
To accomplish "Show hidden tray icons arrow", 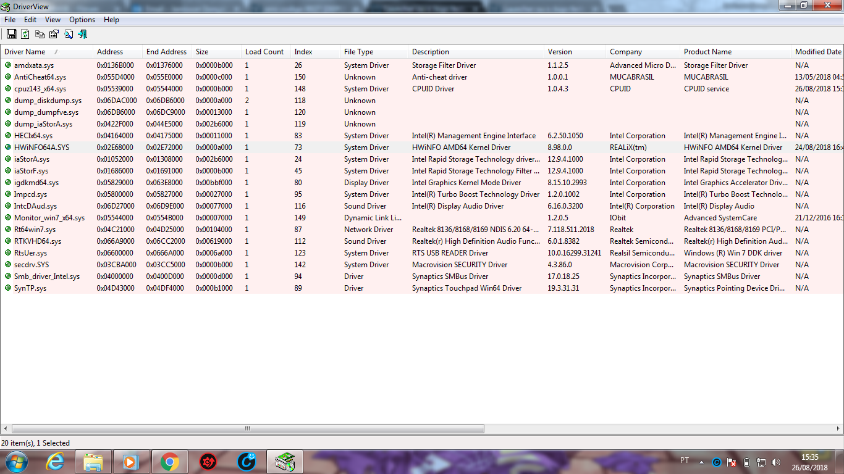I will pos(701,462).
